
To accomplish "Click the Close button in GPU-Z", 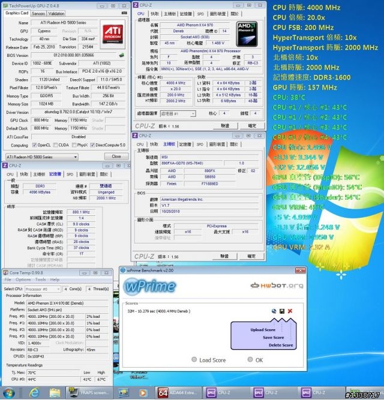I will click(x=116, y=157).
